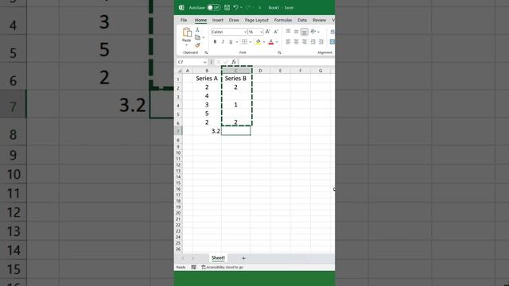Select the Series B header cell
Image resolution: width=509 pixels, height=286 pixels.
click(235, 79)
